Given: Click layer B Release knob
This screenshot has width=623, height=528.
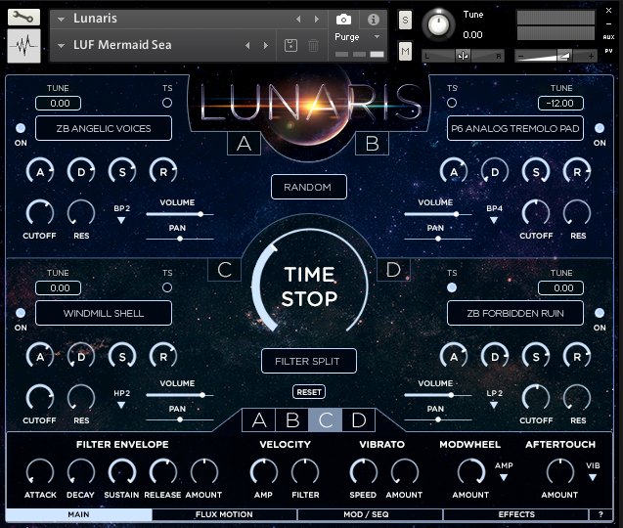Looking at the screenshot, I should [x=577, y=172].
